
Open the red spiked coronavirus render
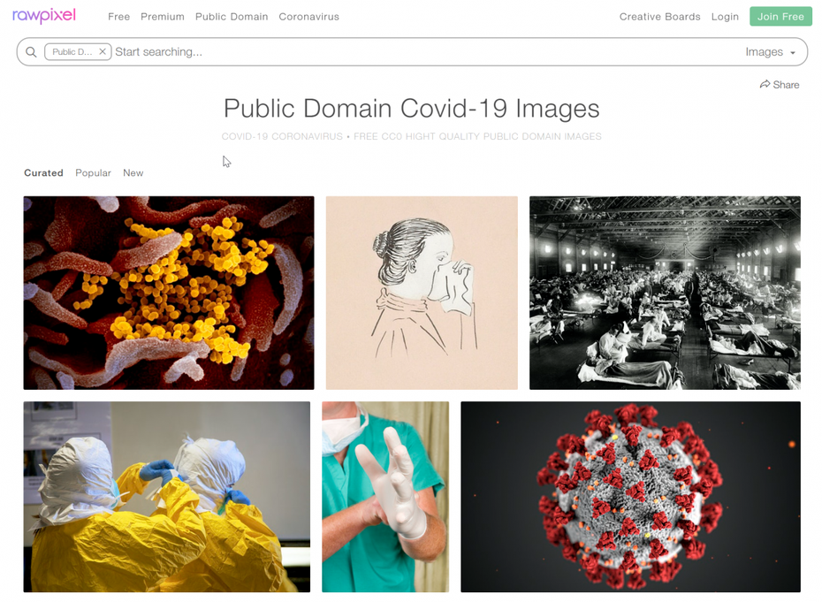630,497
